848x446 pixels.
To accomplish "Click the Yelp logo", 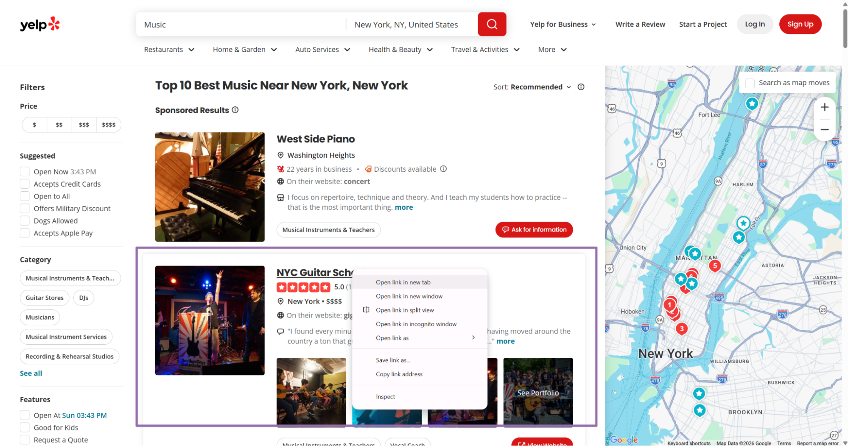I will (40, 25).
